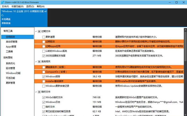The image size is (187, 116).
Task: Check the CompactOs (较慢) checkbox
Action: pyautogui.click(x=44, y=72)
